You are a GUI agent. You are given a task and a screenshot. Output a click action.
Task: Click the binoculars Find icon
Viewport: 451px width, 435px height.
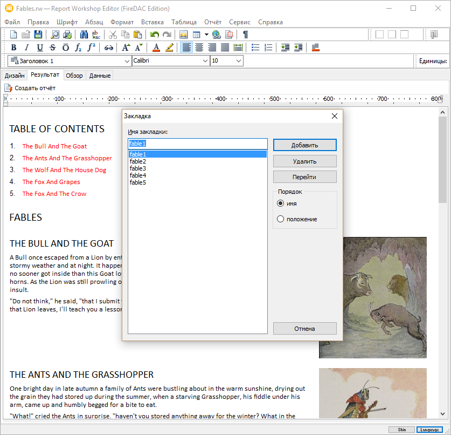(x=84, y=35)
